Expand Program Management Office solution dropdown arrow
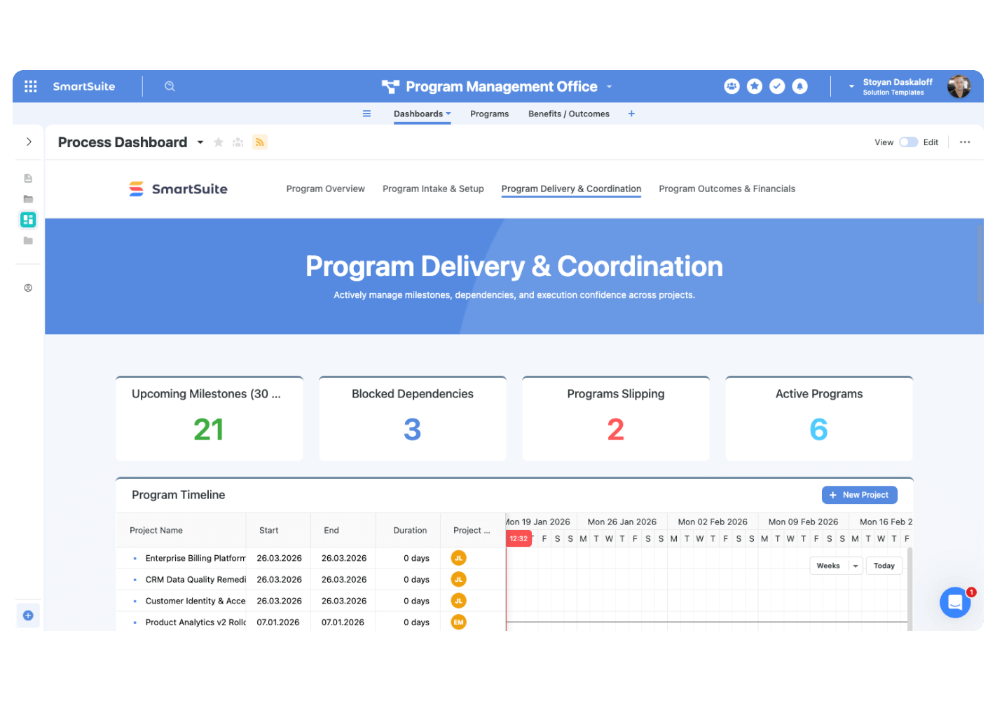Viewport: 995px width, 701px height. (609, 87)
